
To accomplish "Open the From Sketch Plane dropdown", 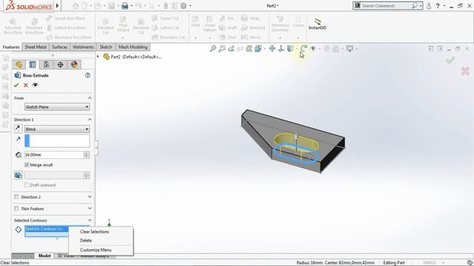I will pos(57,106).
